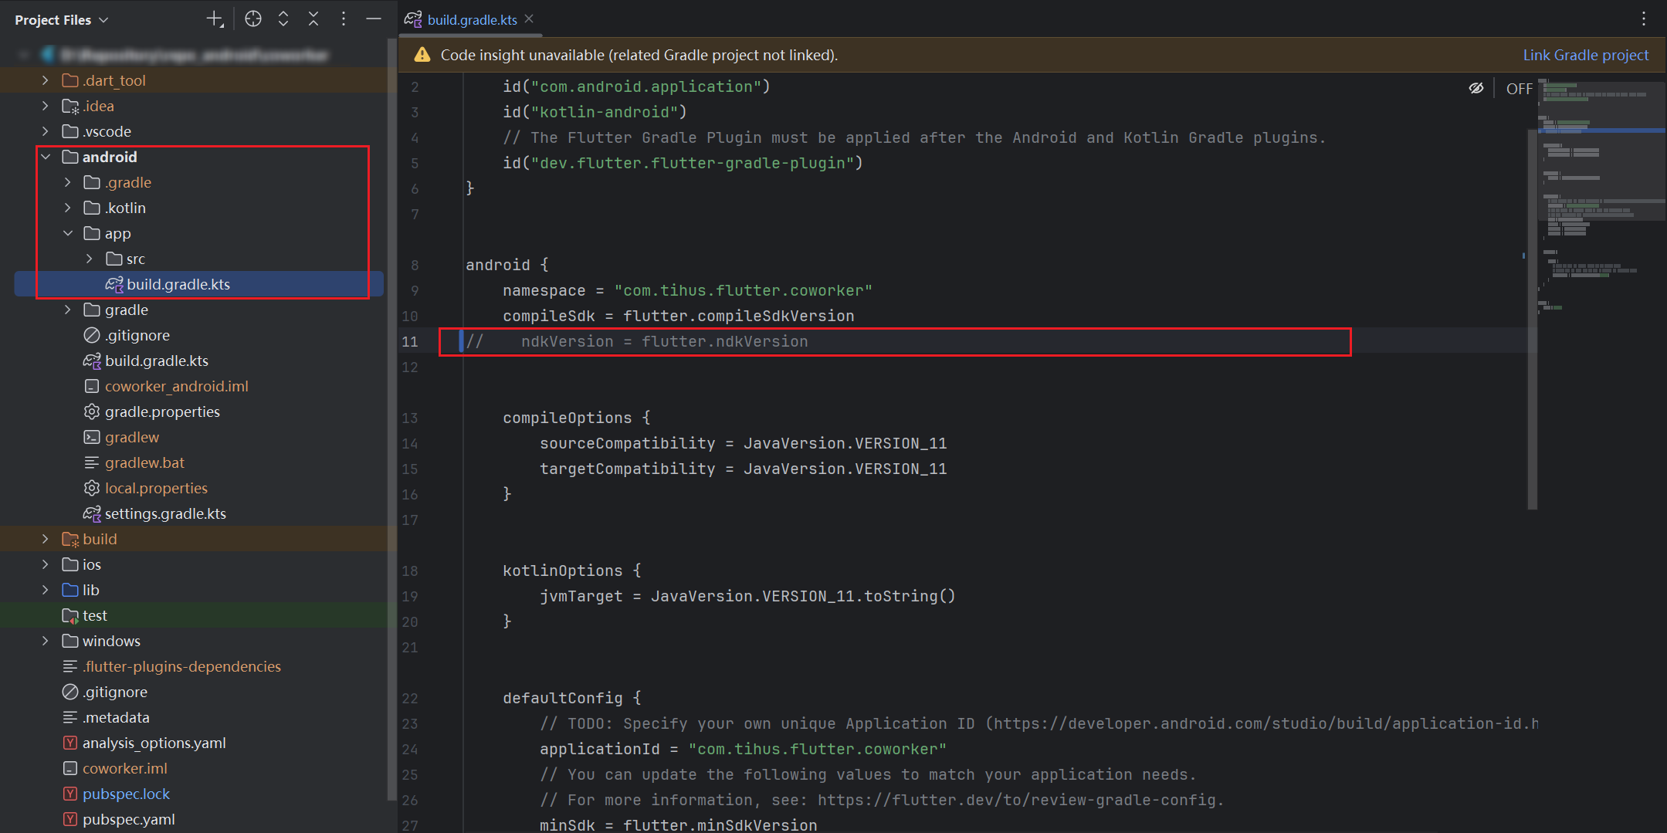Click the editor vertical scrollbar
This screenshot has width=1667, height=833.
coord(1532,319)
